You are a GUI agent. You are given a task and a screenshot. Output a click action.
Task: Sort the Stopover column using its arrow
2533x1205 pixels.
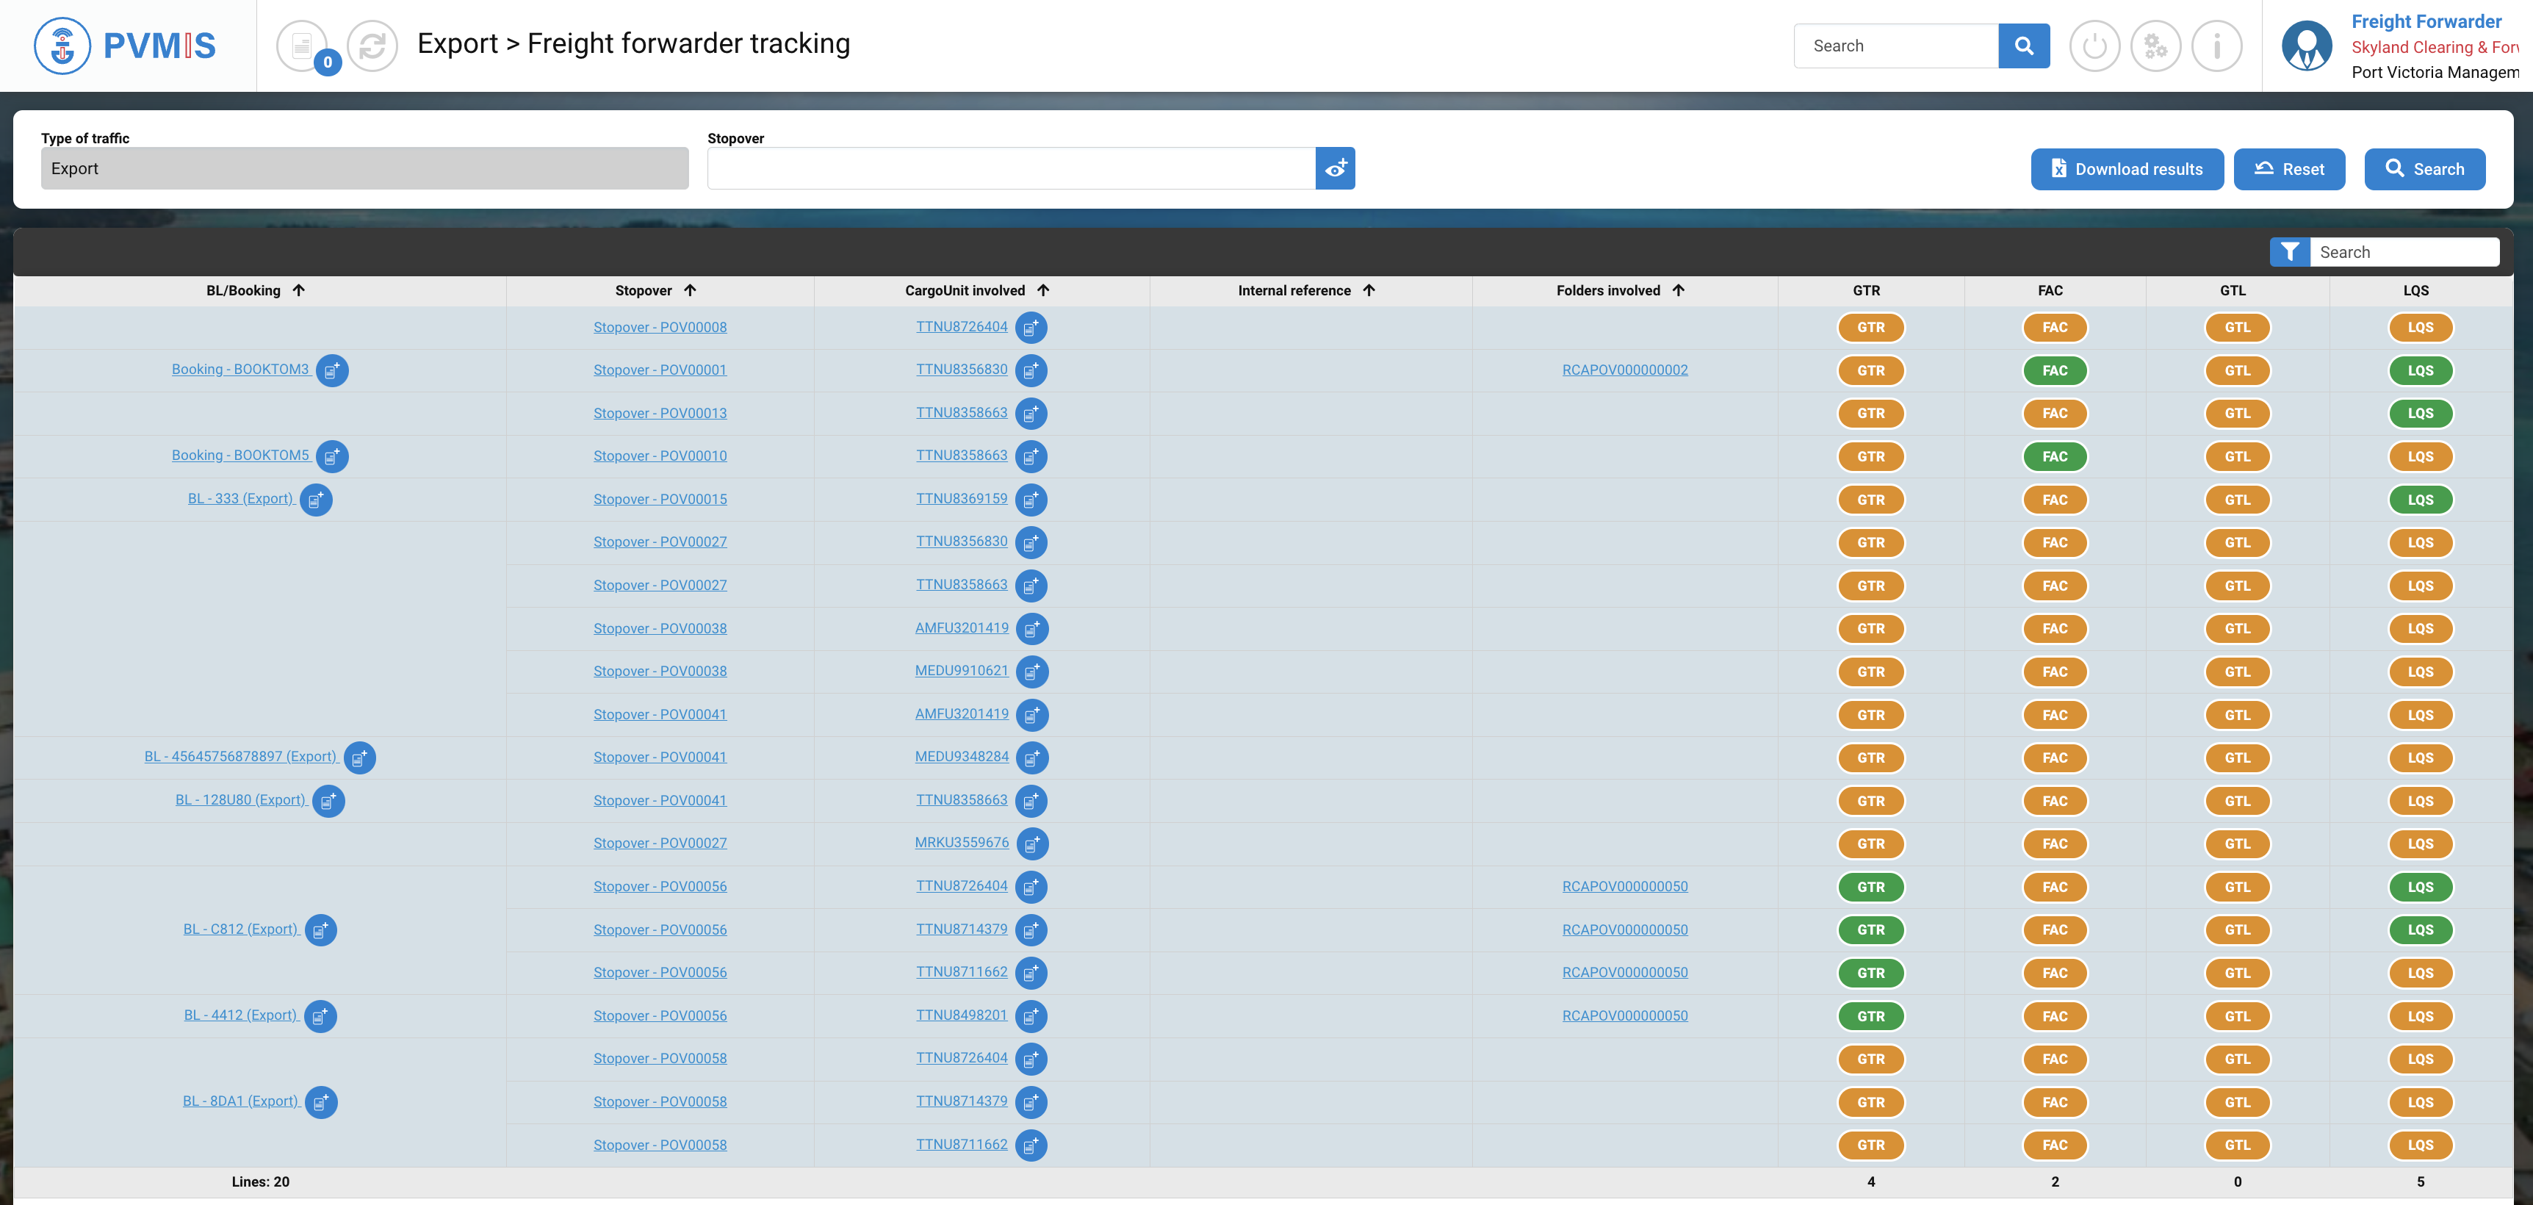[691, 290]
